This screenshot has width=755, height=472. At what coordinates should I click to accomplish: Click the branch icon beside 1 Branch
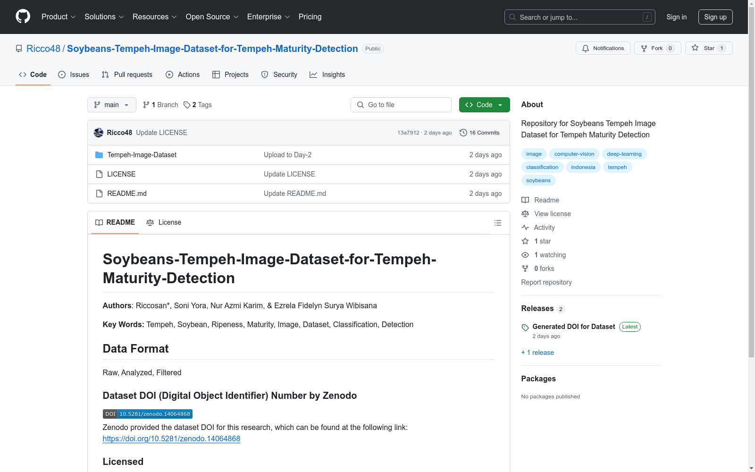point(146,105)
